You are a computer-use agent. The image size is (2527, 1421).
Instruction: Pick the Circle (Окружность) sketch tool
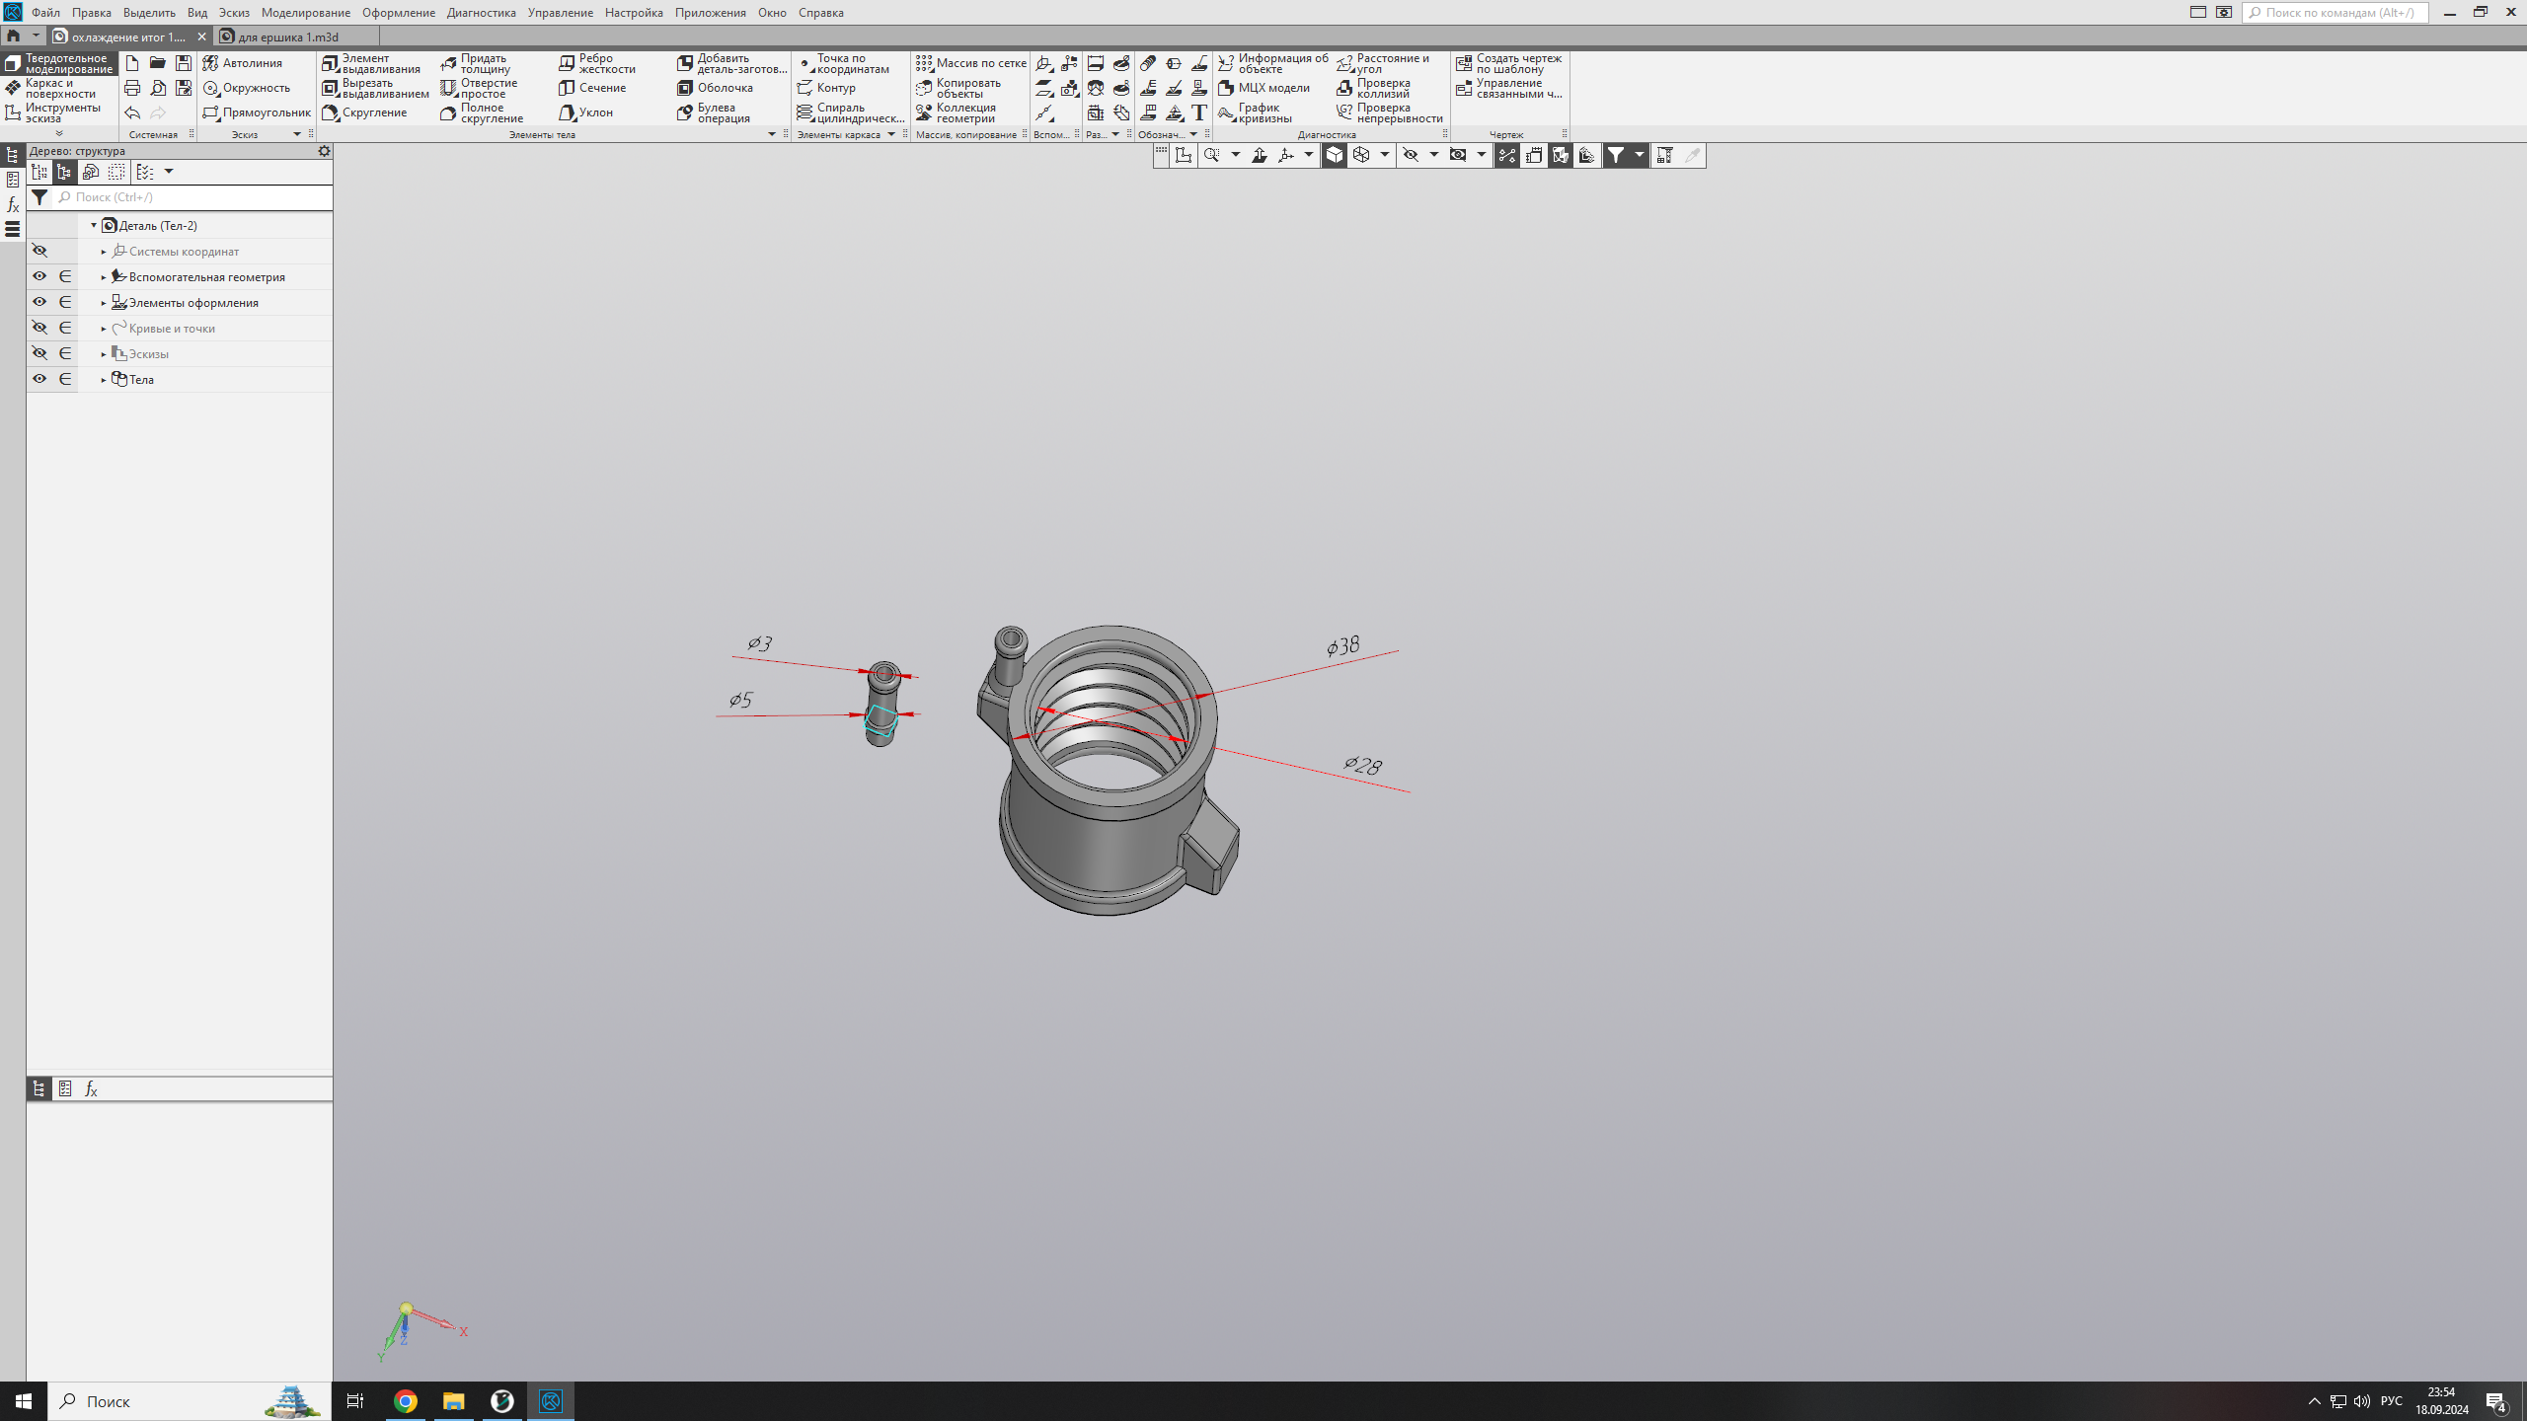(247, 88)
